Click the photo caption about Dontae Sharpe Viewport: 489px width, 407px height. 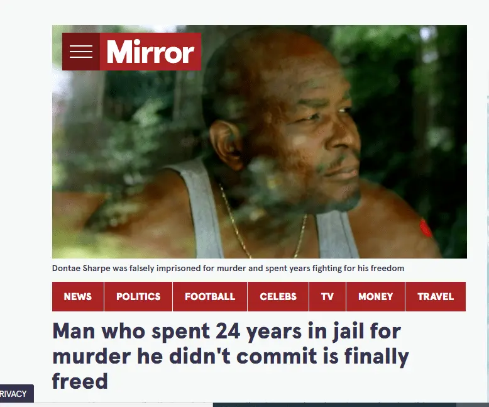pos(228,269)
